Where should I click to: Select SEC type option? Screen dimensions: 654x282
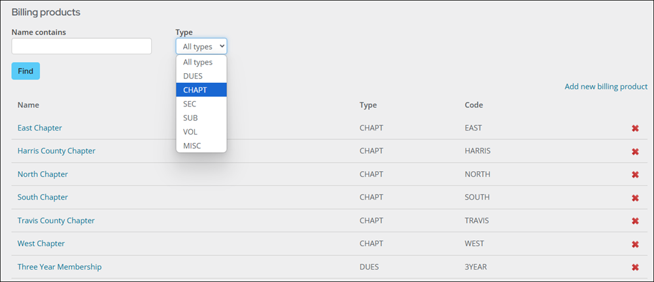click(x=201, y=104)
